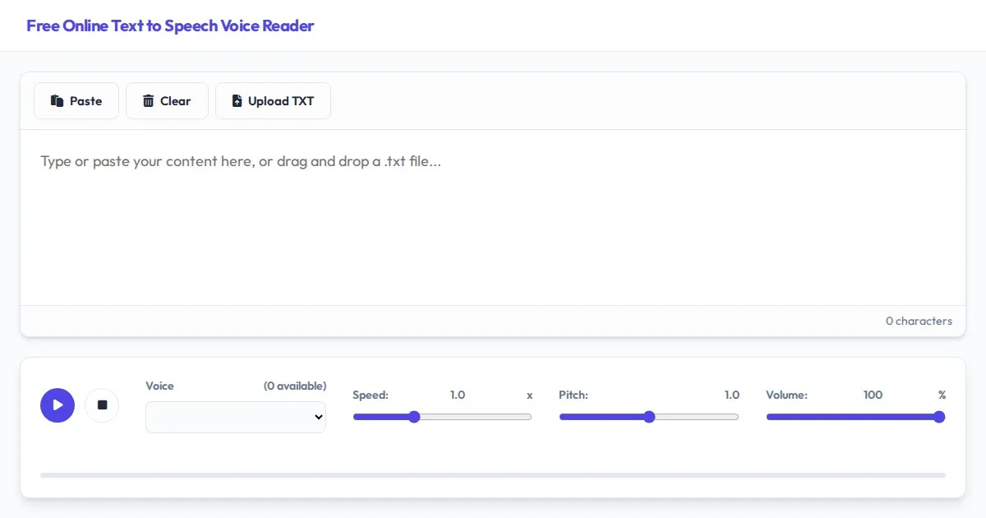The image size is (986, 518).
Task: Click the page title Free Online Text to Speech
Action: [x=170, y=25]
